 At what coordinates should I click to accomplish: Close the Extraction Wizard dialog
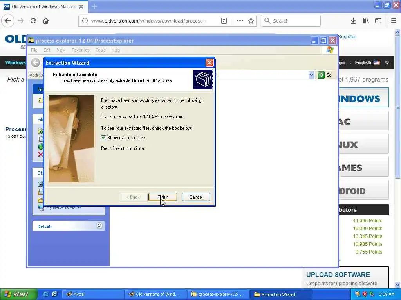(x=210, y=63)
